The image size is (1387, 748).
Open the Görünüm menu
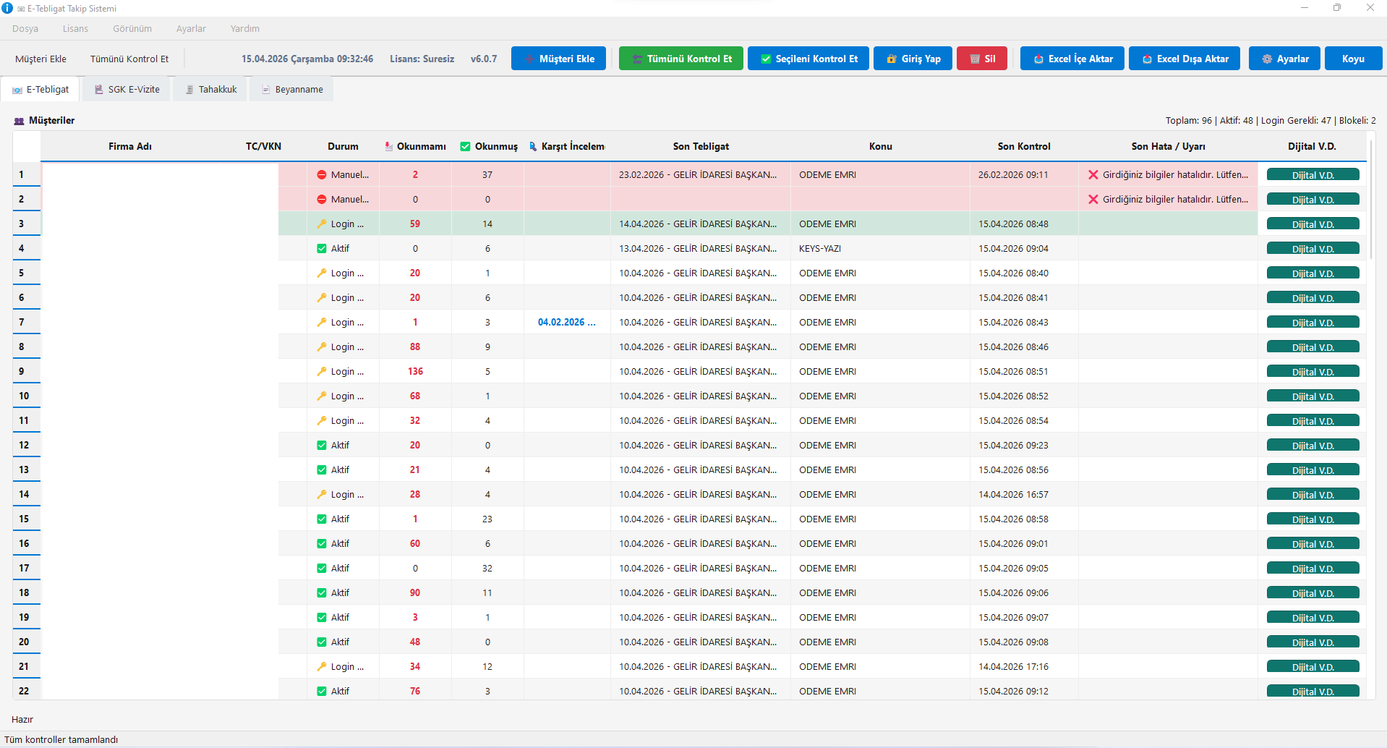pos(132,29)
